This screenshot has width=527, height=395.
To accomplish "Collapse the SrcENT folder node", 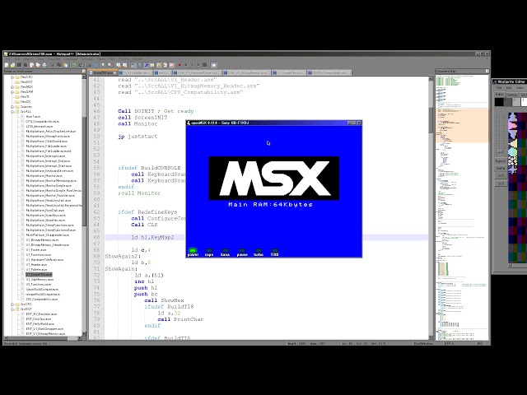I will [12, 309].
